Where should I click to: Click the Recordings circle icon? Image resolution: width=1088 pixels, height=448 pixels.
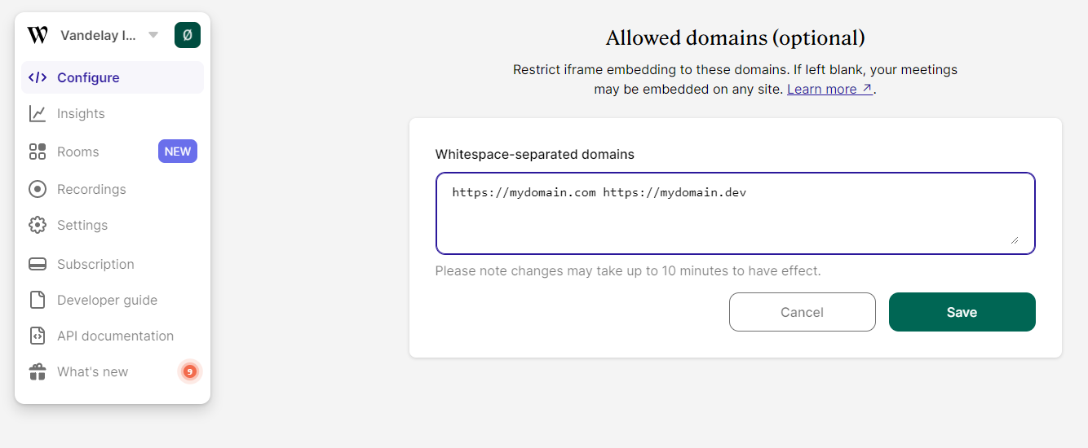38,189
